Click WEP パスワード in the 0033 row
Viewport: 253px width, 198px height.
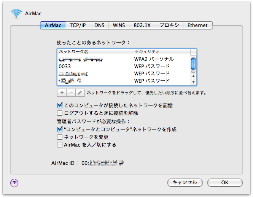pyautogui.click(x=152, y=66)
